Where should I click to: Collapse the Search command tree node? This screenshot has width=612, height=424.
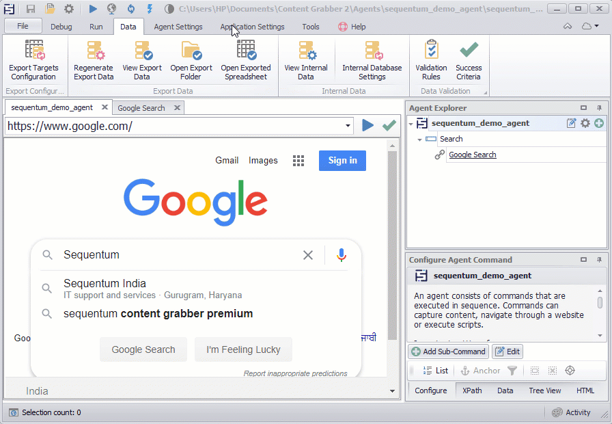(x=420, y=140)
